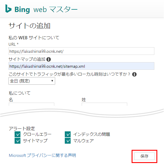Toggle the マルウェア alert checkbox
The image size is (164, 168).
(68, 141)
